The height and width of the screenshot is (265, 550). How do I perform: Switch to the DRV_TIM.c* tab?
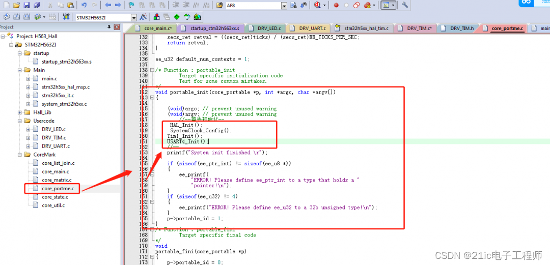point(416,28)
